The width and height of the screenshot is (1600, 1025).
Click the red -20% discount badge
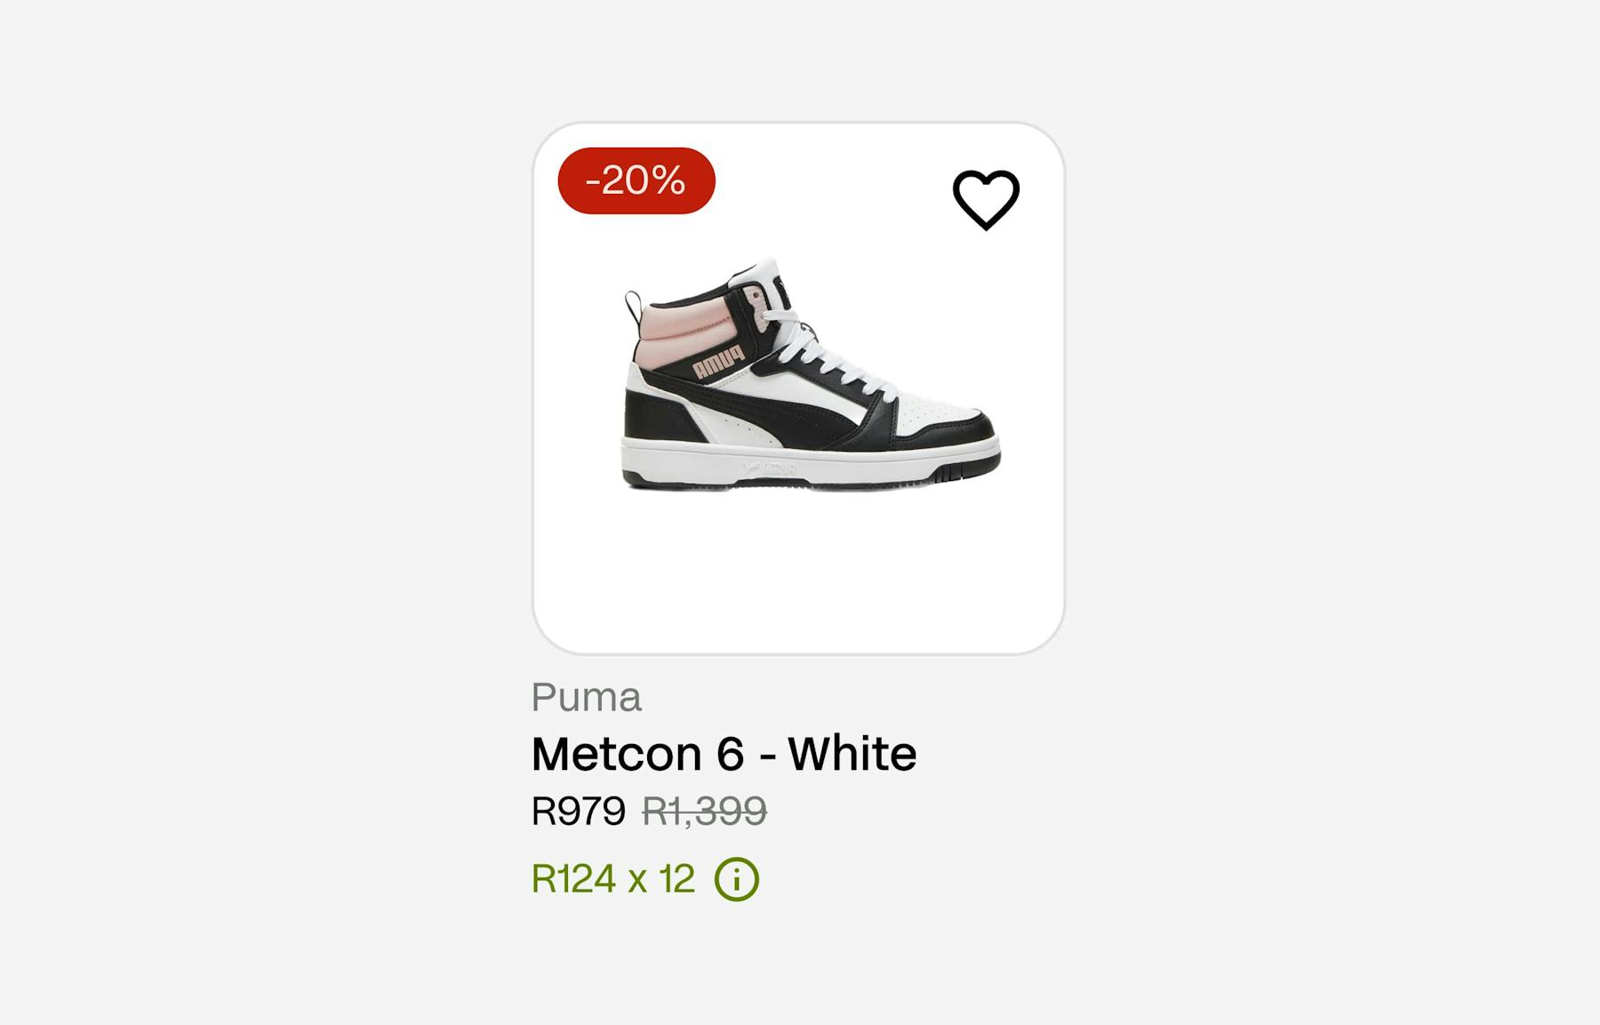point(636,180)
